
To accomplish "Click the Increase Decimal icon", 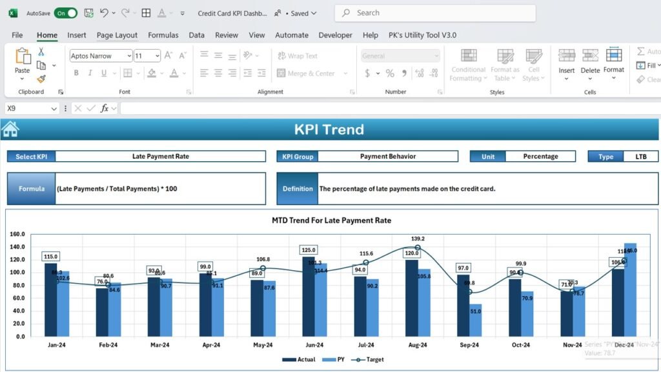I will (418, 73).
